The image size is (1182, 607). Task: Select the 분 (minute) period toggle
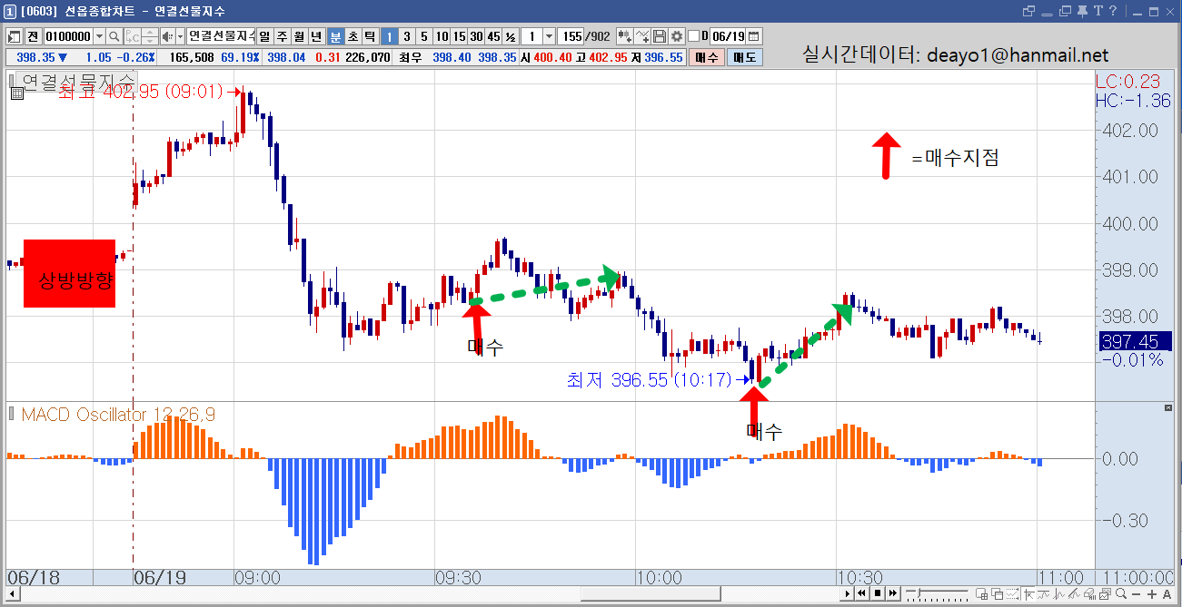[x=335, y=36]
